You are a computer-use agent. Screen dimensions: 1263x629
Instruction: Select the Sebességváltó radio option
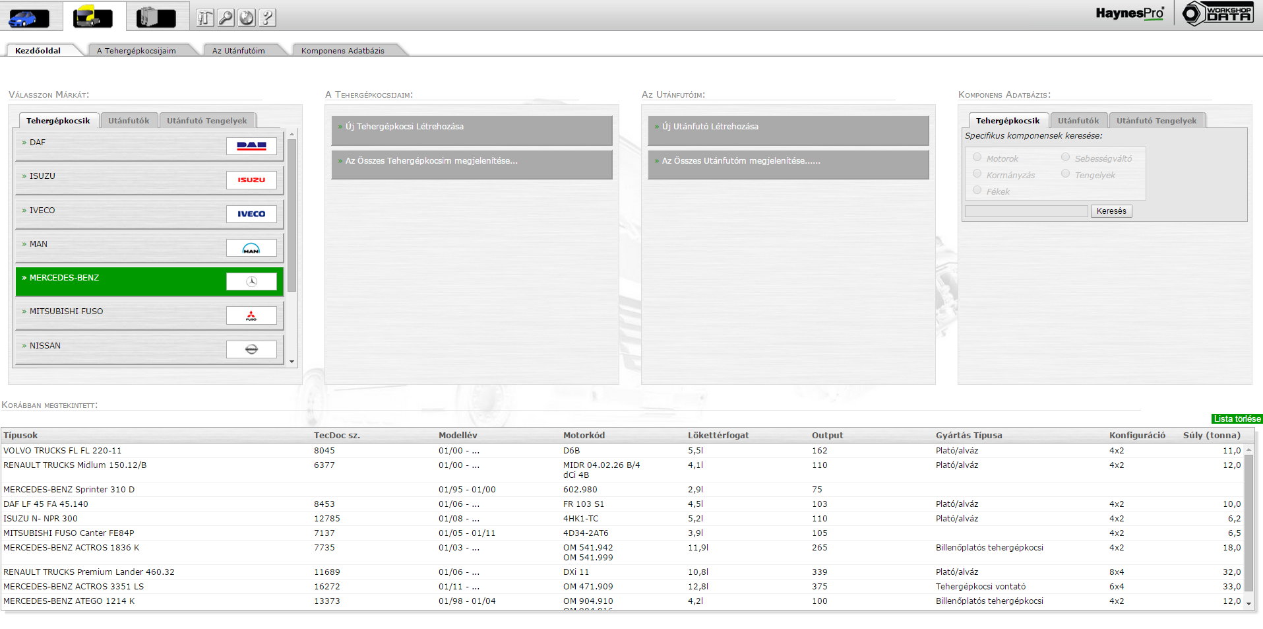click(x=1065, y=158)
